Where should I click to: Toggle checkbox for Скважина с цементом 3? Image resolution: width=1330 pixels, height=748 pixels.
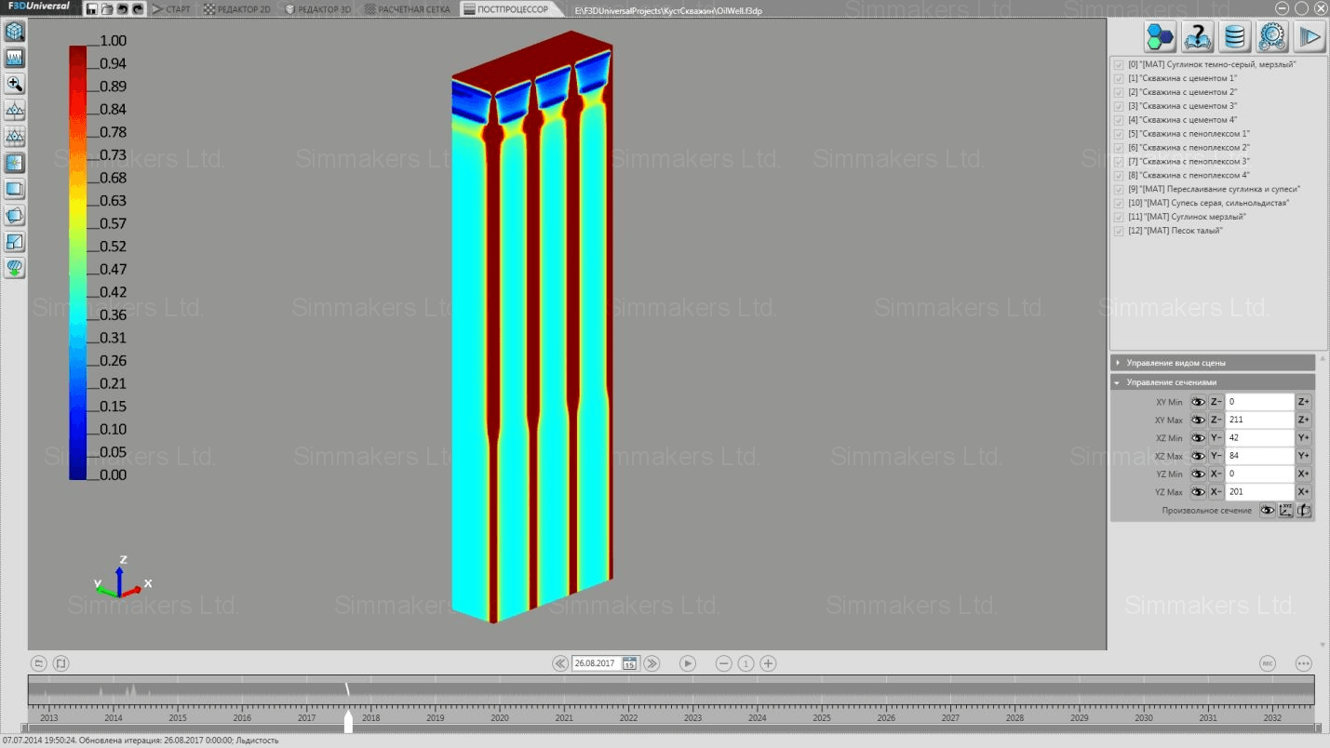point(1119,106)
